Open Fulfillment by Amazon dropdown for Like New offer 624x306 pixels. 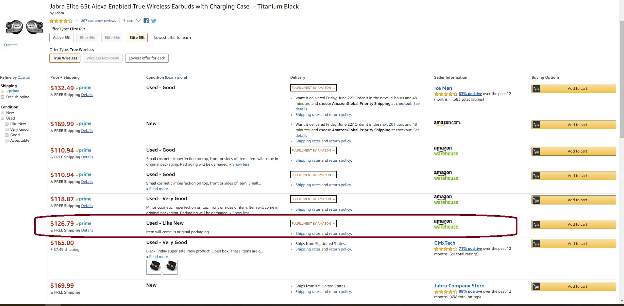tap(313, 224)
